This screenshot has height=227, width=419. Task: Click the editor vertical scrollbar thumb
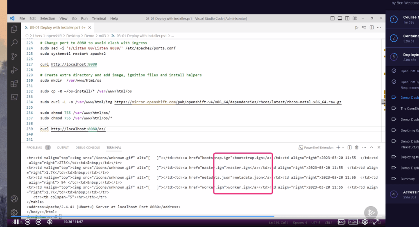pos(383,102)
